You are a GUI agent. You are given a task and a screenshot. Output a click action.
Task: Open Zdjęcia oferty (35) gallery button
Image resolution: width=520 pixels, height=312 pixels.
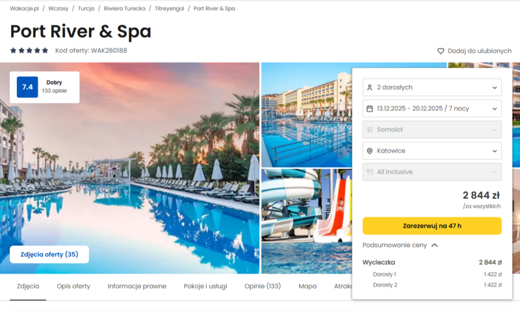coord(49,254)
